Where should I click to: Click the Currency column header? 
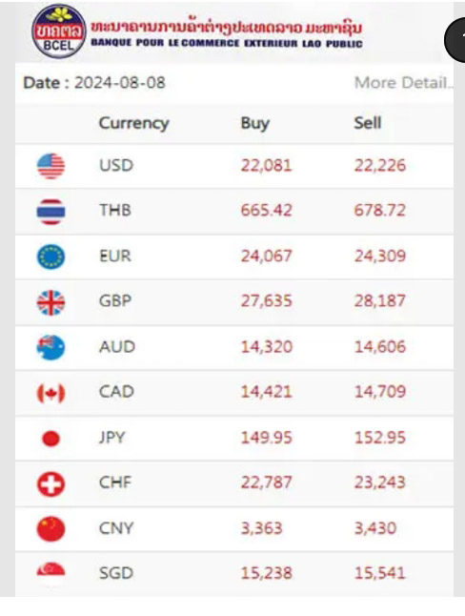(134, 123)
